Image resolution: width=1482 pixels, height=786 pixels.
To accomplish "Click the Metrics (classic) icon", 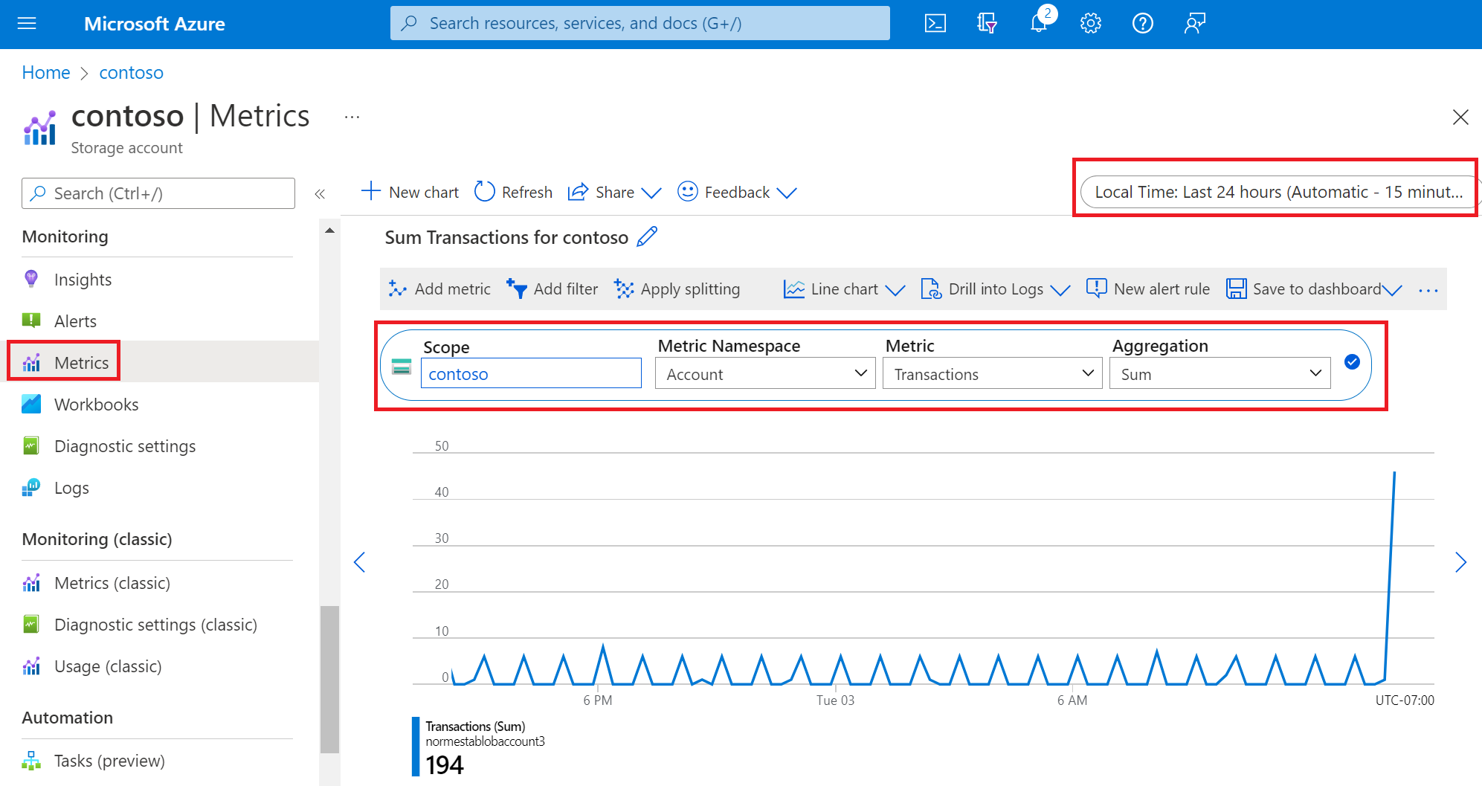I will 31,582.
